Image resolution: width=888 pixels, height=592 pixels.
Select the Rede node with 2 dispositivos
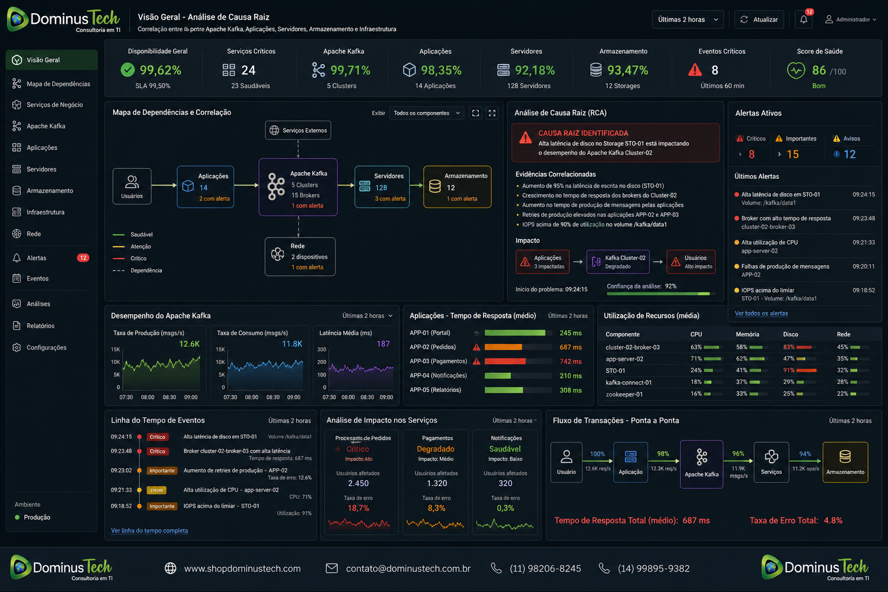pos(300,256)
